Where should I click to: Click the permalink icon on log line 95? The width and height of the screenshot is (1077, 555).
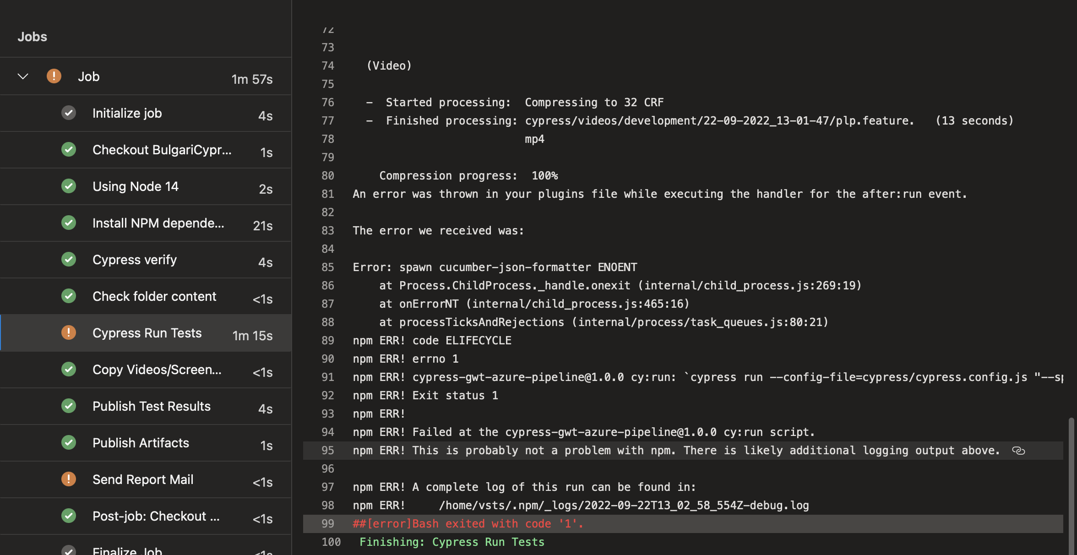[x=1019, y=451]
